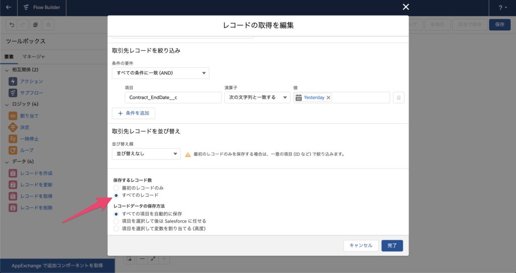516x273 pixels.
Task: Open the 次の文字列と一致する operator dropdown
Action: [x=257, y=98]
